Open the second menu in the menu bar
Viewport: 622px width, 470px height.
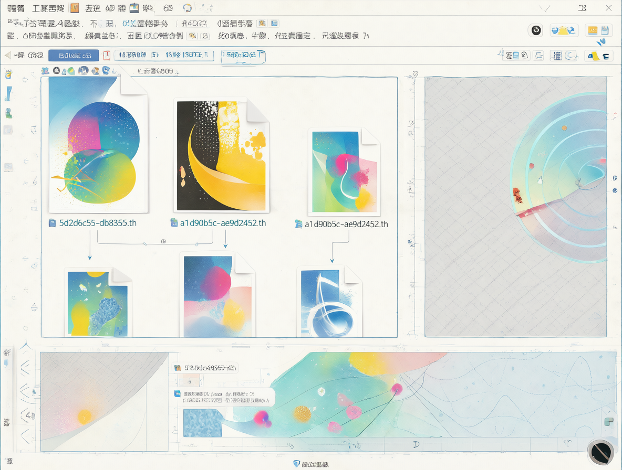click(48, 8)
